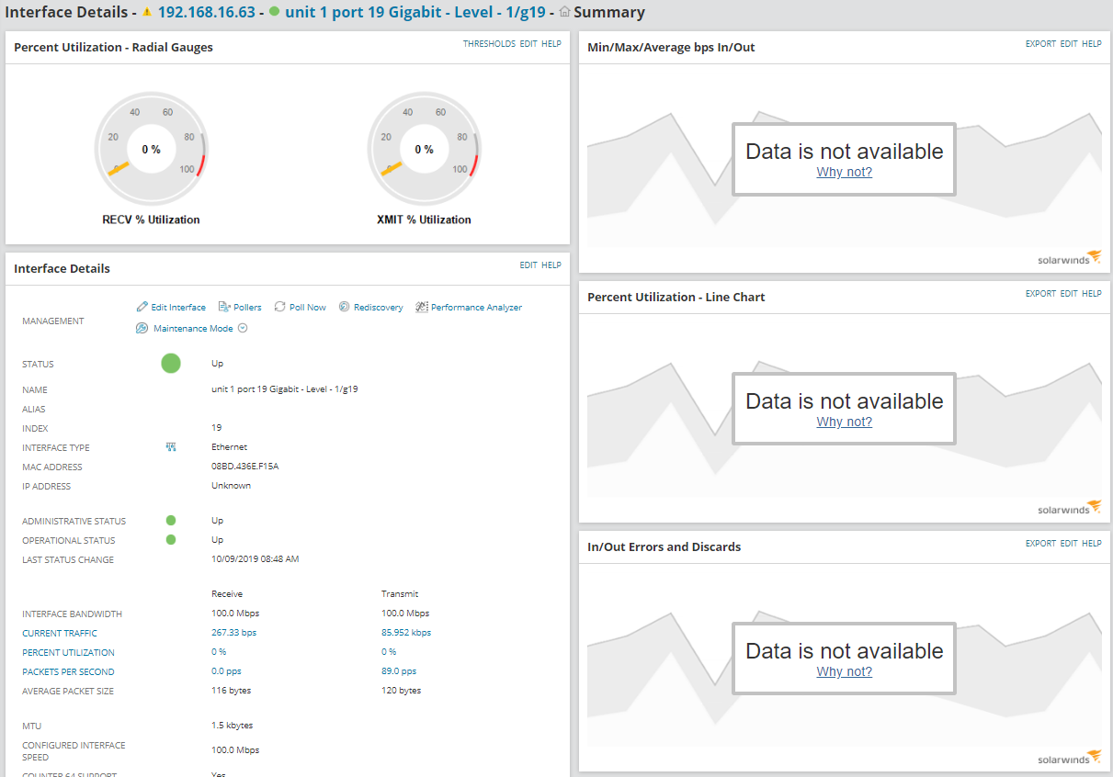The width and height of the screenshot is (1113, 777).
Task: Click the SolarWinds logo in Errors and Discards chart
Action: click(x=1069, y=758)
